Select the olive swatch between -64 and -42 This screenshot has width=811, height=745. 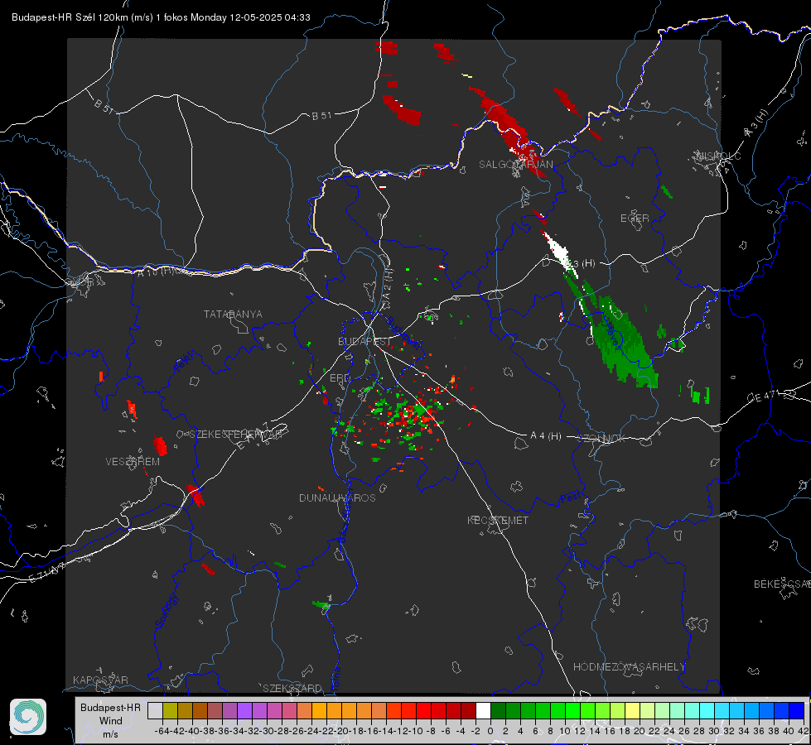click(x=170, y=710)
